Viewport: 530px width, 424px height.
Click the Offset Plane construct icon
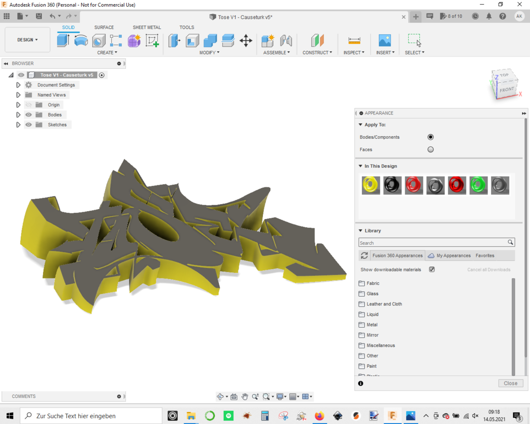point(317,40)
